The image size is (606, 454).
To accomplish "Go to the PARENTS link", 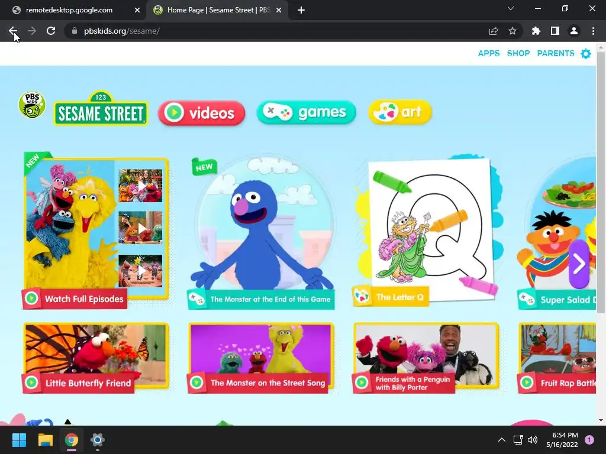I will coord(555,53).
